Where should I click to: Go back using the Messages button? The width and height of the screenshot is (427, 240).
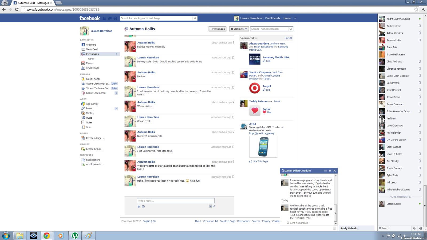coord(218,29)
